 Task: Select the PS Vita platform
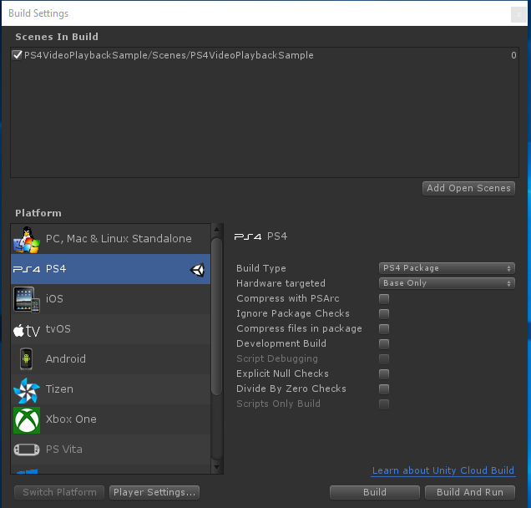[x=110, y=450]
